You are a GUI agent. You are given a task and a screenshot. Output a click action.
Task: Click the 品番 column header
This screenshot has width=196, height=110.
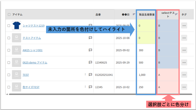coord(98,15)
